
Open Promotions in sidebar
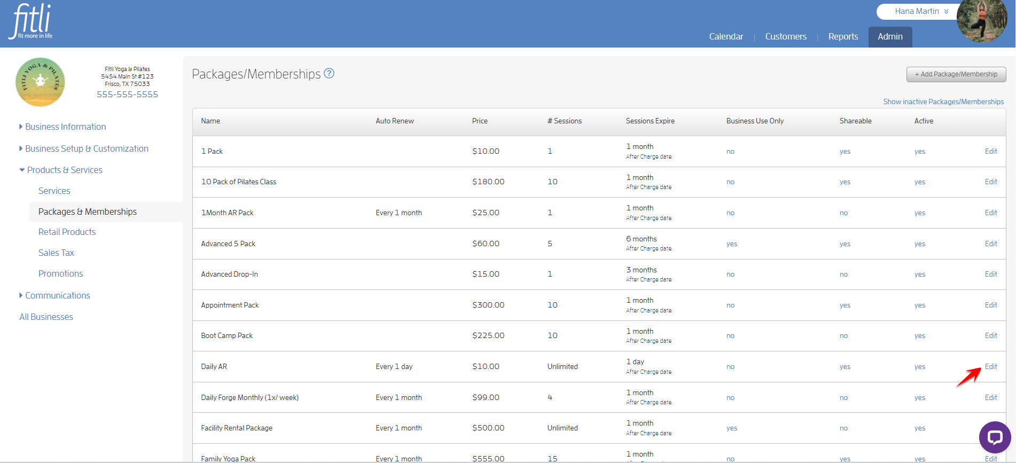click(60, 273)
